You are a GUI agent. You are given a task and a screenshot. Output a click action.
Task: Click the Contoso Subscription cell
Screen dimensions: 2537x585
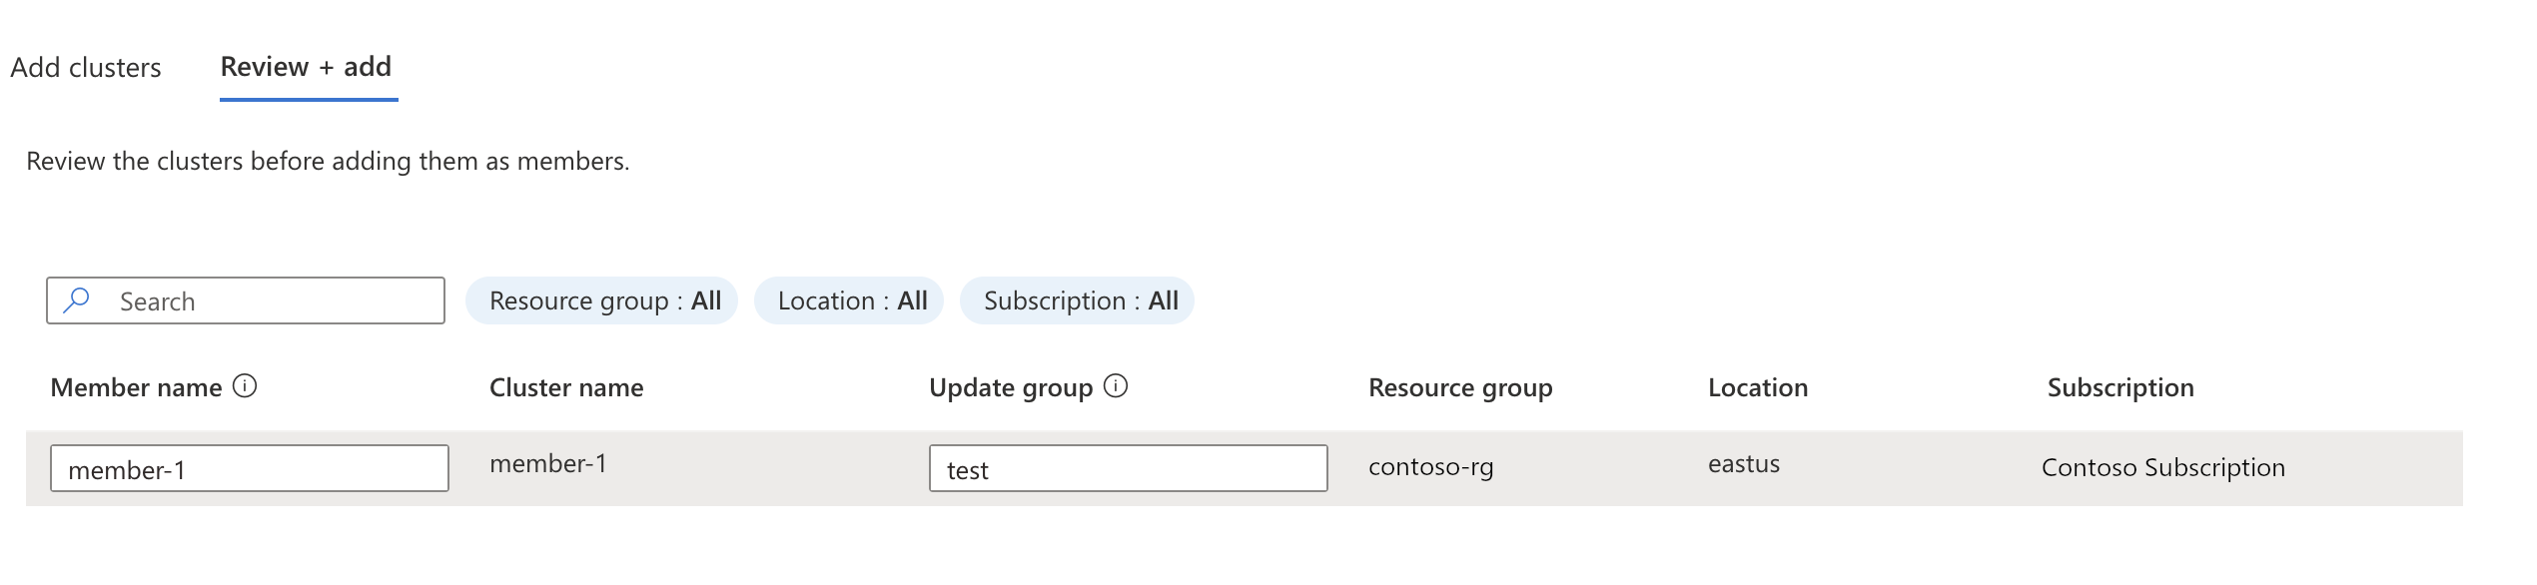2163,467
